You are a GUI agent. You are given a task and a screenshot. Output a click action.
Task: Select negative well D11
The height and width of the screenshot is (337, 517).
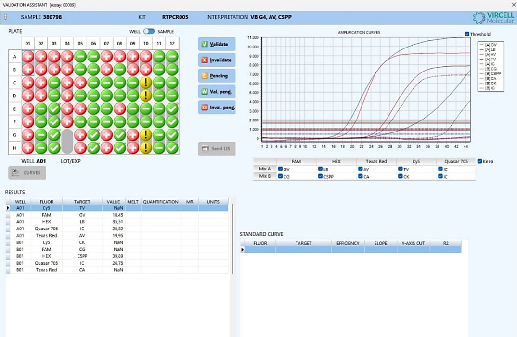(159, 96)
